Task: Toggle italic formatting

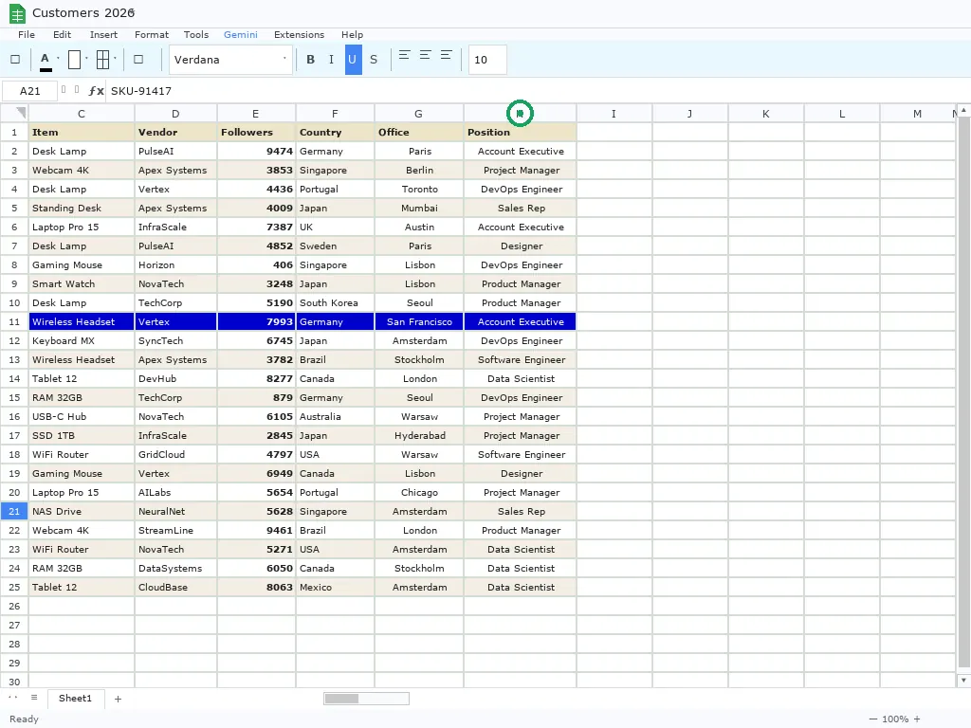Action: [x=331, y=60]
